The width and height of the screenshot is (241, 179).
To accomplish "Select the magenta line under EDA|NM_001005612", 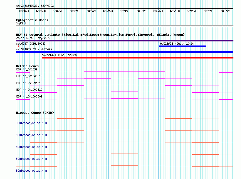I will click(125, 85).
